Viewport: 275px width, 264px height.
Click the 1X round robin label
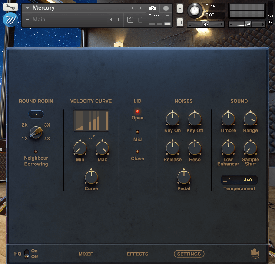tap(25, 139)
